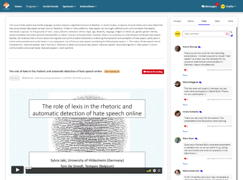
Task: Like Klaus Geyer's comment heart icon
Action: pos(185,159)
